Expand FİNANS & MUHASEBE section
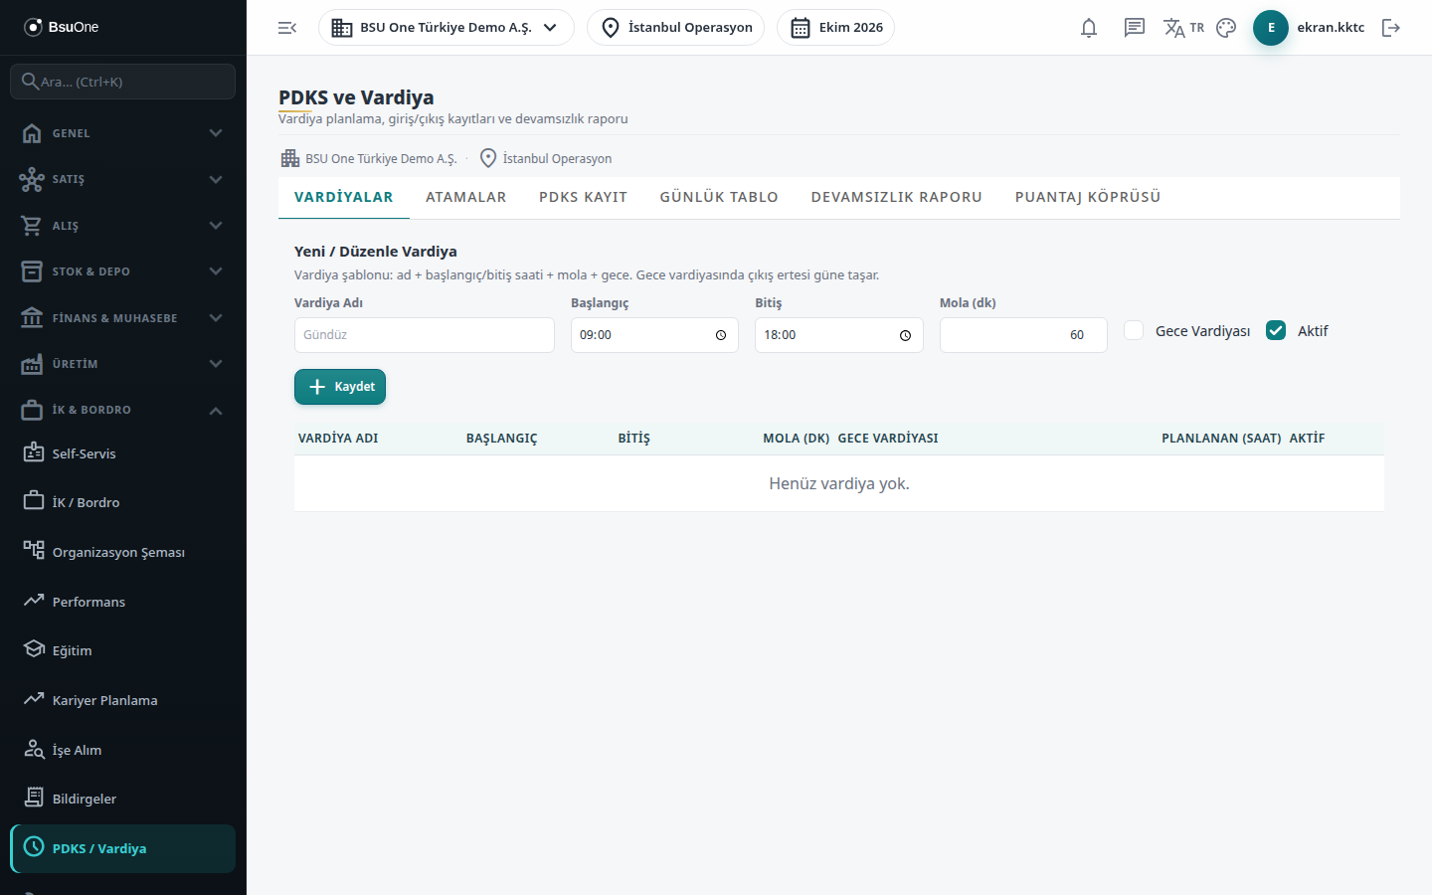Screen dimensions: 1432x895 click(x=122, y=318)
